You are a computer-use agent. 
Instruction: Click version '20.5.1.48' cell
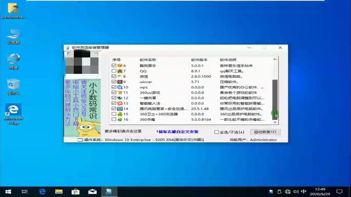click(x=200, y=108)
